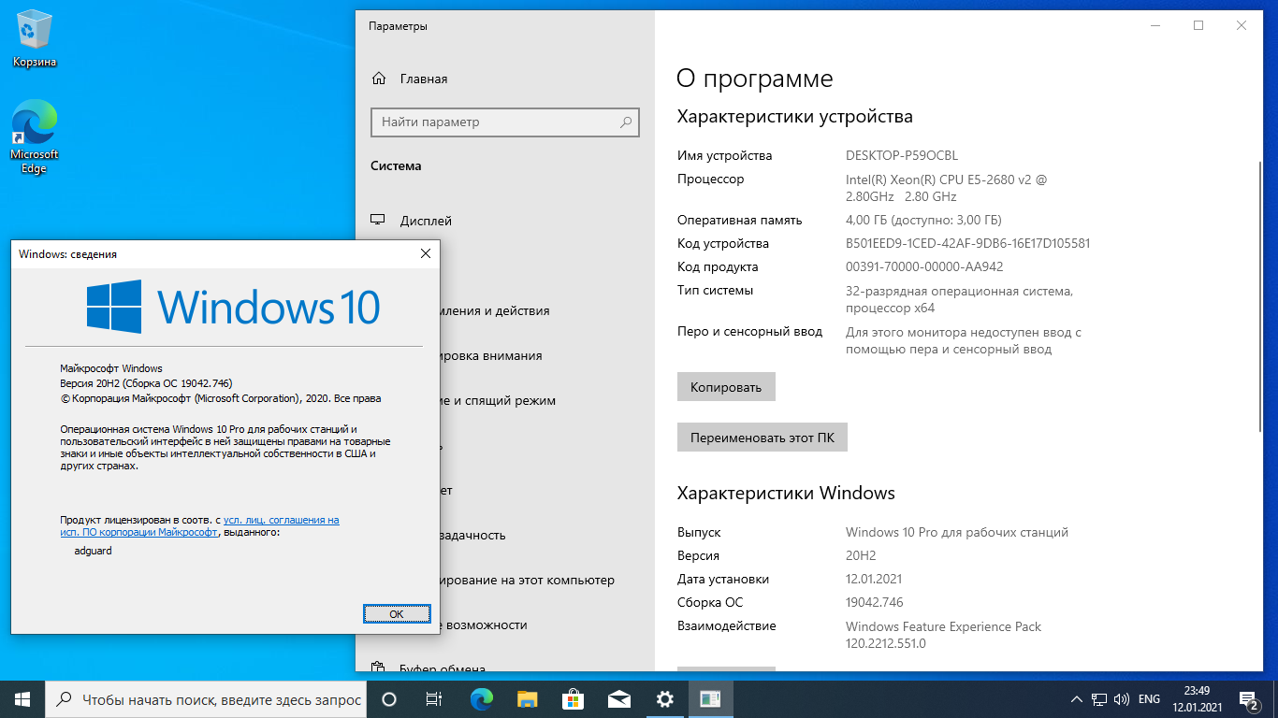Click the search magnifier in Settings

(626, 122)
